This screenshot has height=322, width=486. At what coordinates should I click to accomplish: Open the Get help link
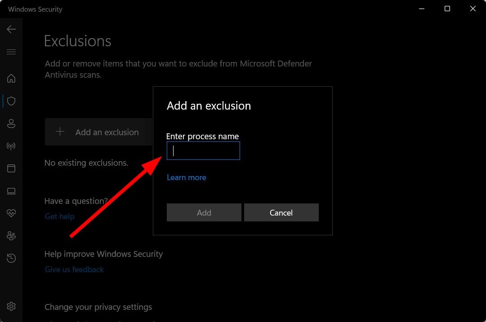[x=59, y=216]
